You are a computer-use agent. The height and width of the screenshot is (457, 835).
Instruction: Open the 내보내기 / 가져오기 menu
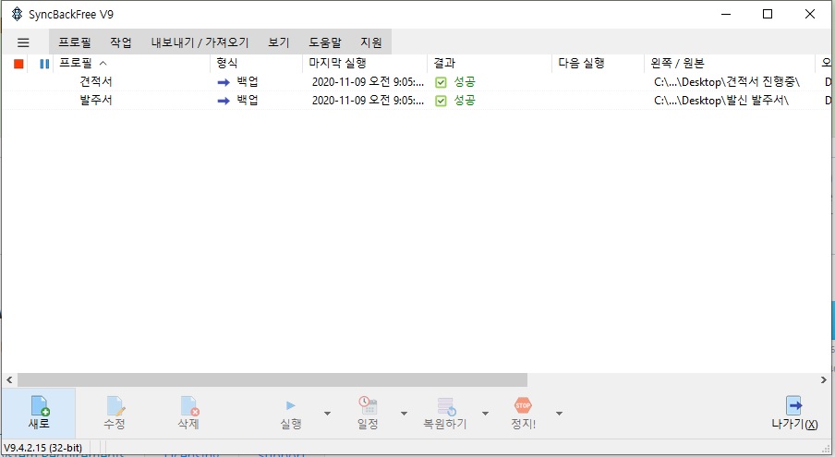tap(200, 42)
